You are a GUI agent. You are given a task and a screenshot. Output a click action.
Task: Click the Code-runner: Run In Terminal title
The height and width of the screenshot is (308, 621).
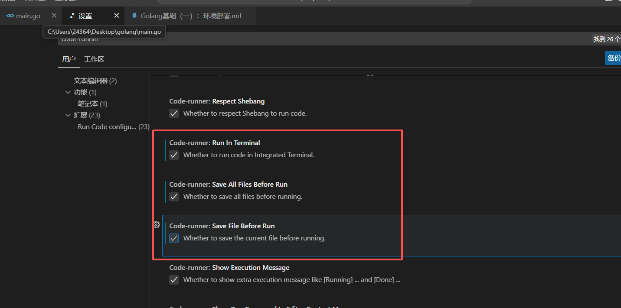pyautogui.click(x=215, y=143)
